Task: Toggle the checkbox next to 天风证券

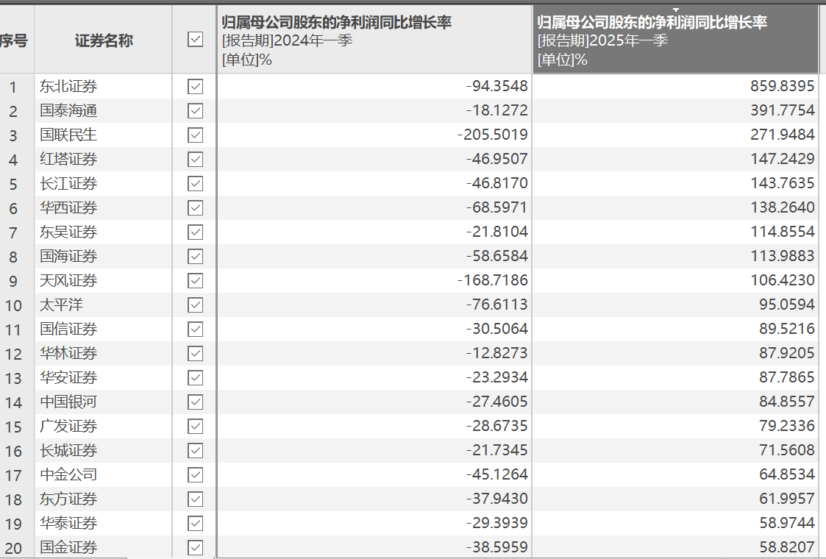Action: (194, 280)
